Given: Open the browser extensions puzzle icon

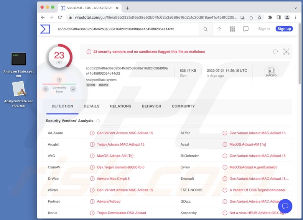Looking at the screenshot, I should pyautogui.click(x=270, y=18).
